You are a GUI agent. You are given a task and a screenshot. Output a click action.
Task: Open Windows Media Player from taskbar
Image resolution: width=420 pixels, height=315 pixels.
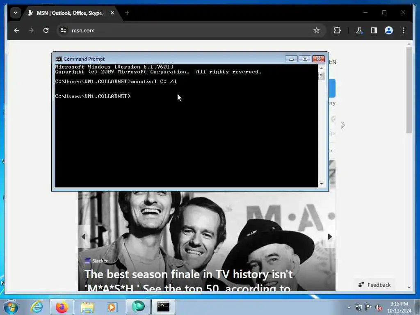pyautogui.click(x=112, y=307)
